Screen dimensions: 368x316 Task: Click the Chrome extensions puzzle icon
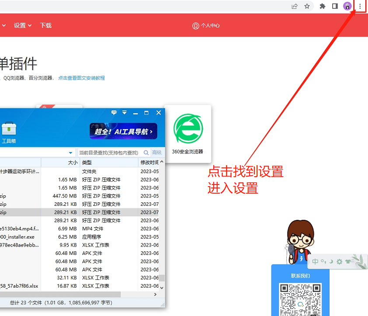tap(323, 6)
